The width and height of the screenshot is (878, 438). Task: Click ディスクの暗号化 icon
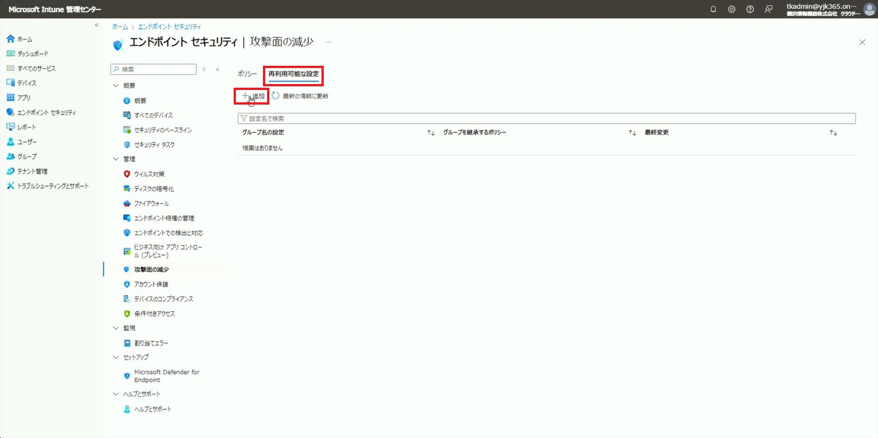(127, 189)
